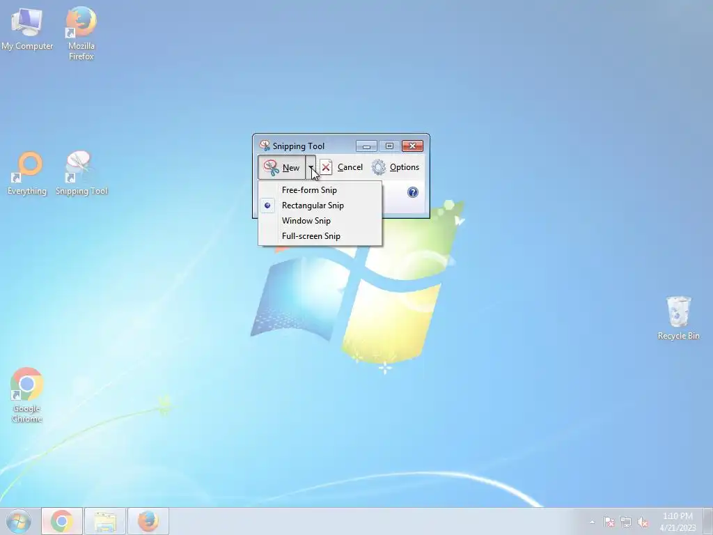
Task: Choose Free-form Snip from the menu
Action: [320, 190]
